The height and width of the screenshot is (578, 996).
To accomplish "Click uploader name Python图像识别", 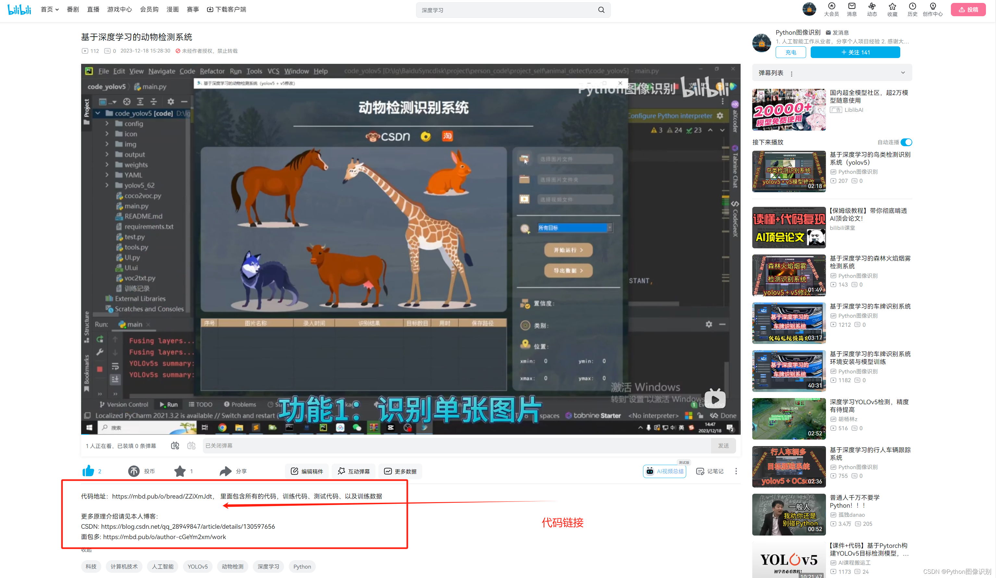I will click(798, 32).
